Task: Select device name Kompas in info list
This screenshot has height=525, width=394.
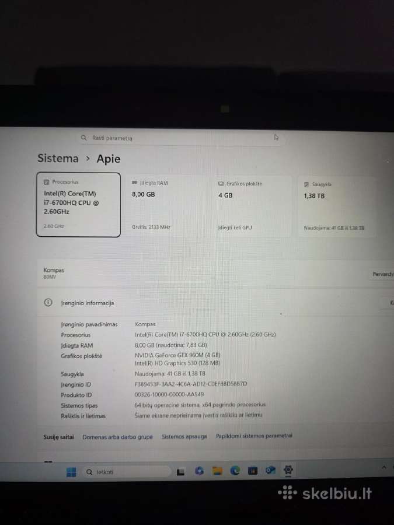Action: (145, 324)
